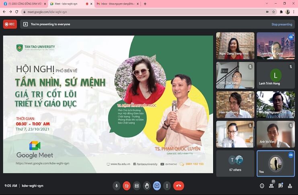Click speaking indicator on Luyen Pham Quoc tile
Image resolution: width=298 pixels, height=195 pixels.
coord(291,37)
